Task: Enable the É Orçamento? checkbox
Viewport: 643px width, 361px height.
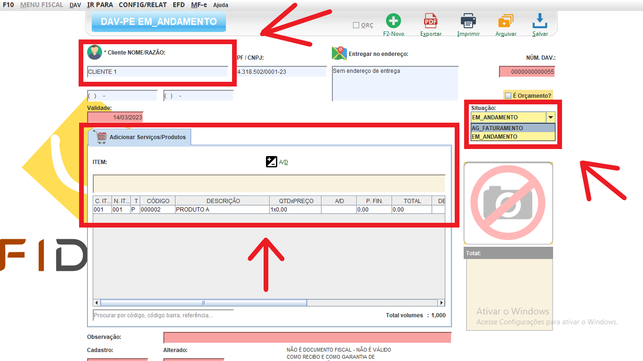Action: pos(508,95)
